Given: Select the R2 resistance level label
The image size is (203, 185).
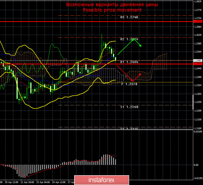Looking at the screenshot, I should pos(129,39).
